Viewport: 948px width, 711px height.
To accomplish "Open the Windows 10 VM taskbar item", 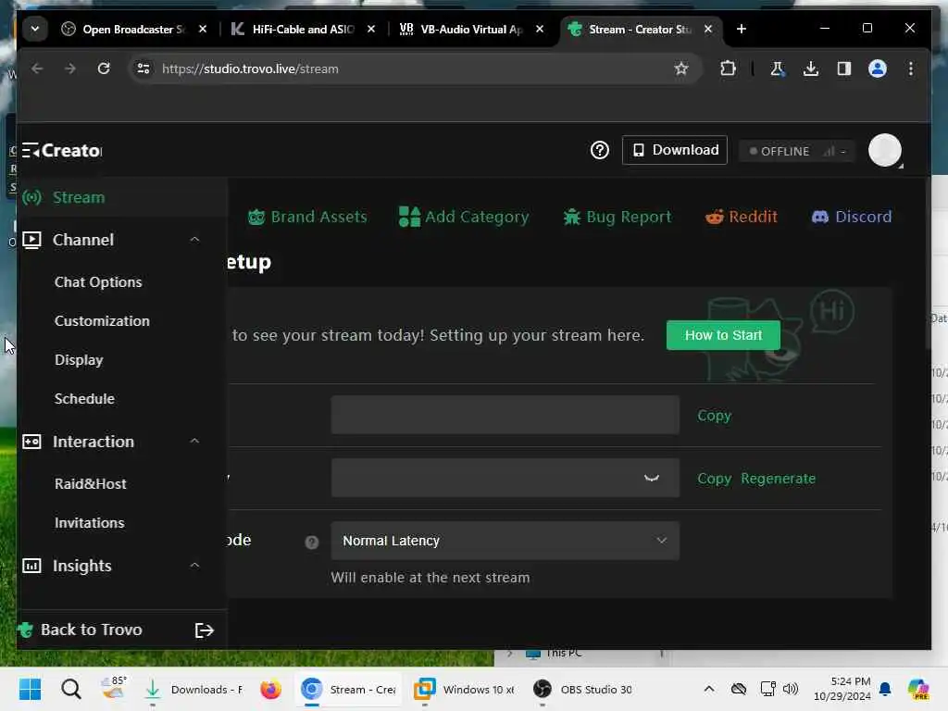I will [x=465, y=689].
